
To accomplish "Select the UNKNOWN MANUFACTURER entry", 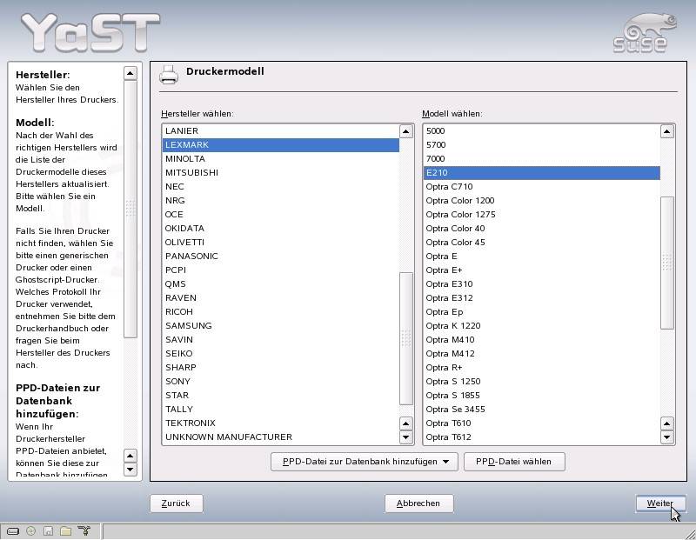I will [280, 437].
